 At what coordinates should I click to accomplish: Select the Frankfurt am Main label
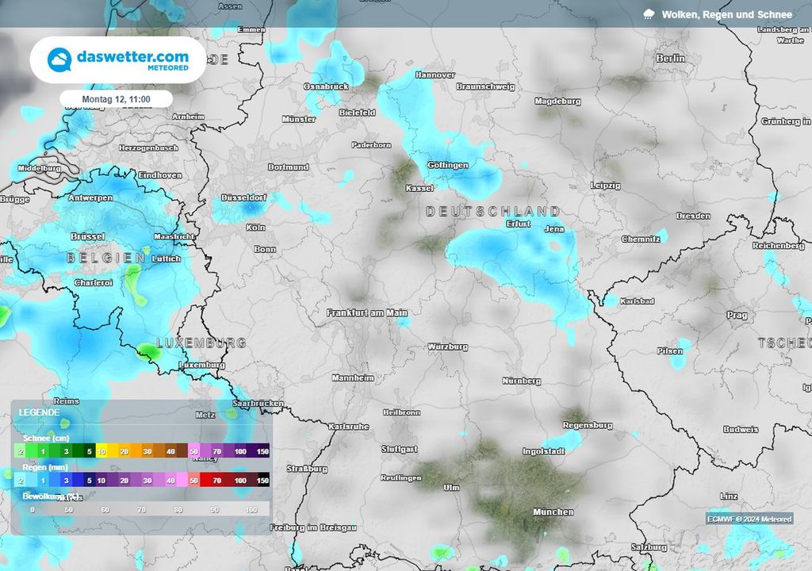pyautogui.click(x=366, y=311)
